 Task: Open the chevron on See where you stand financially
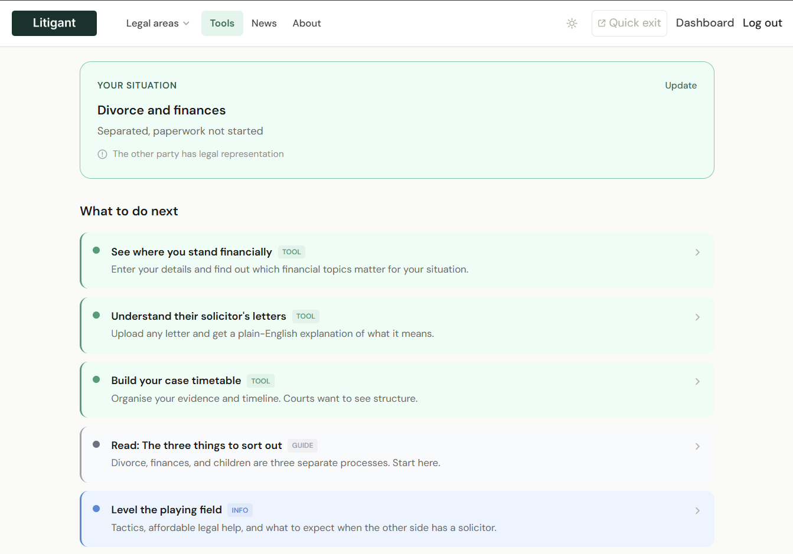pos(697,253)
